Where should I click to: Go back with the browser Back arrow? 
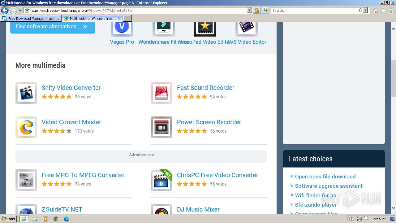click(x=5, y=11)
